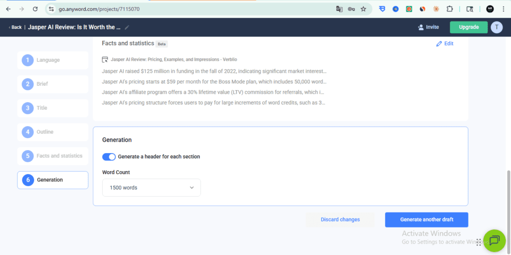Click the go.anyword.com address bar URL
This screenshot has width=511, height=255.
[x=99, y=9]
